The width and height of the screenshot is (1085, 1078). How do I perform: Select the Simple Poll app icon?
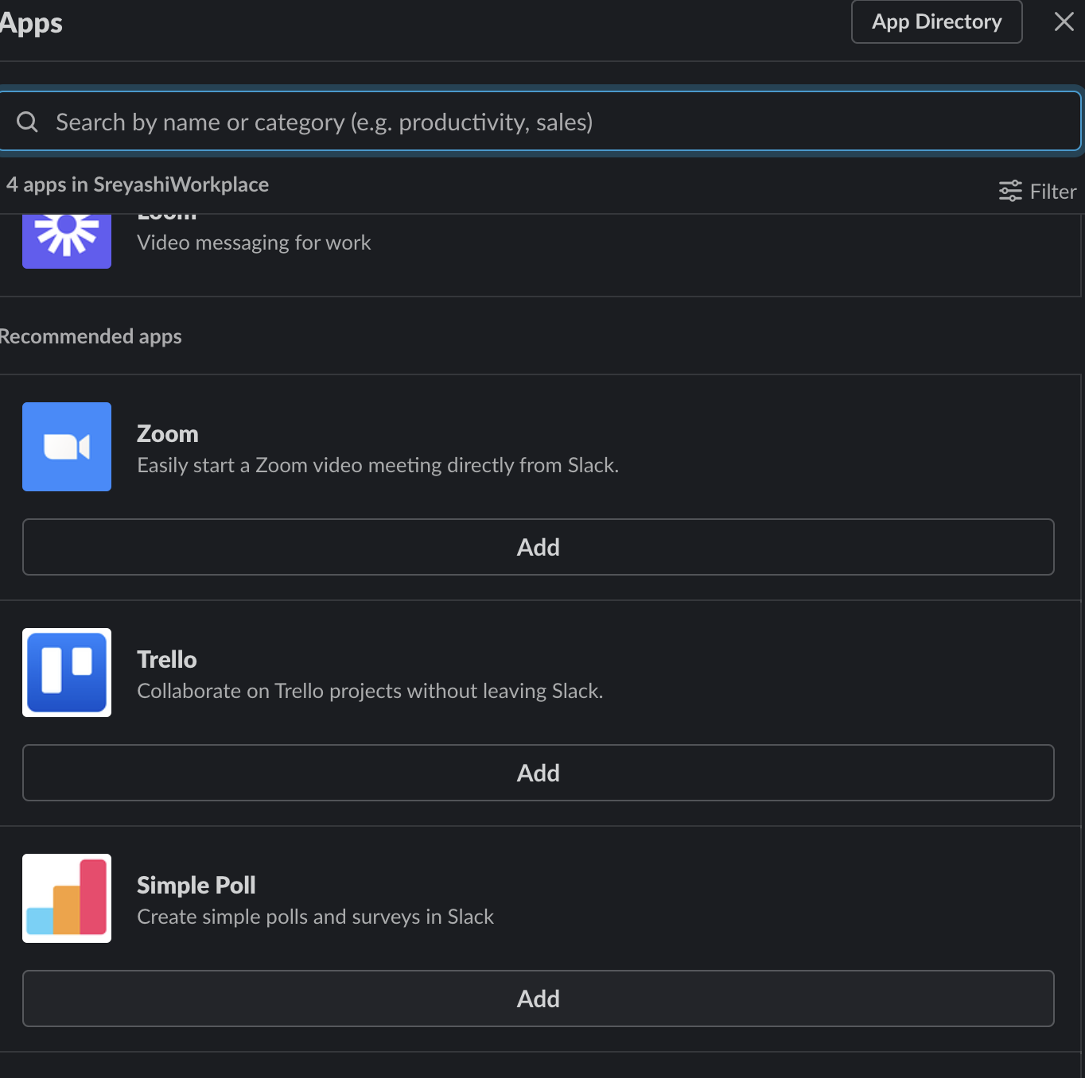(67, 898)
